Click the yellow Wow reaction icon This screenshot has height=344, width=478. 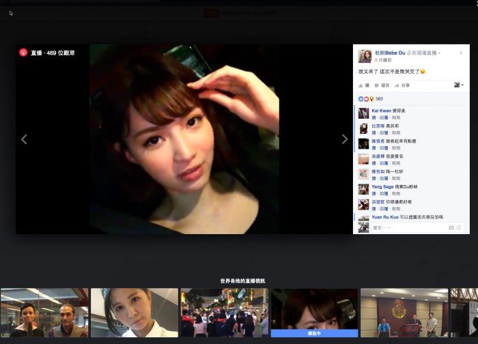pyautogui.click(x=371, y=99)
